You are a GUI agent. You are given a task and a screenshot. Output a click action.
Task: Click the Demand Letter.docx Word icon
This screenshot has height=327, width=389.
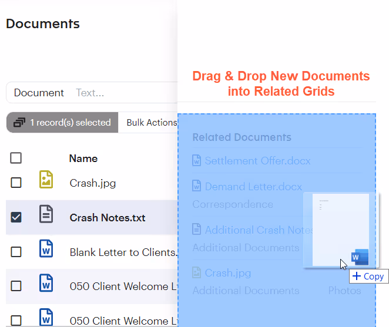tap(197, 186)
